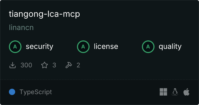Click the empty card area beside download stats
The width and height of the screenshot is (199, 105).
[138, 65]
